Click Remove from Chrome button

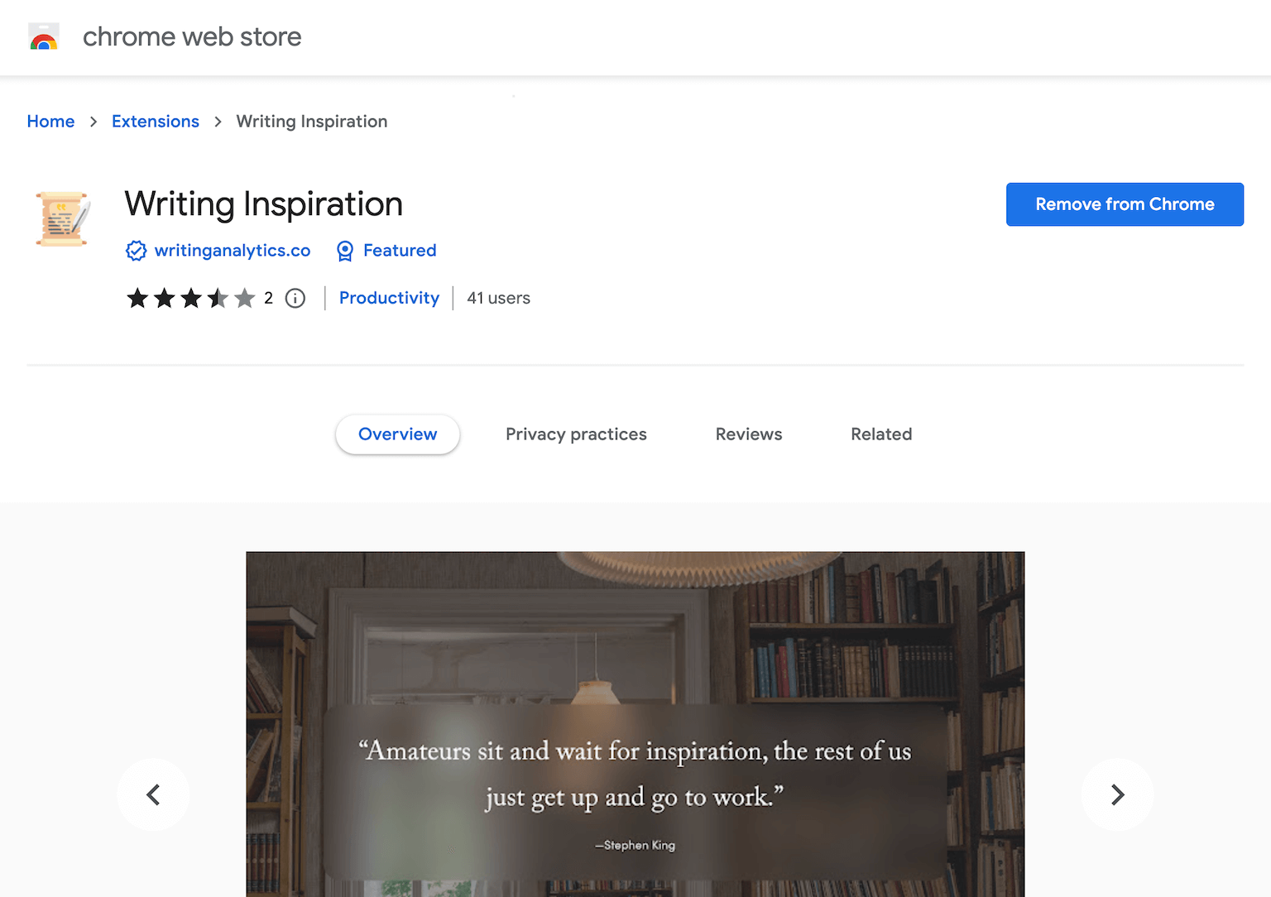(x=1125, y=204)
